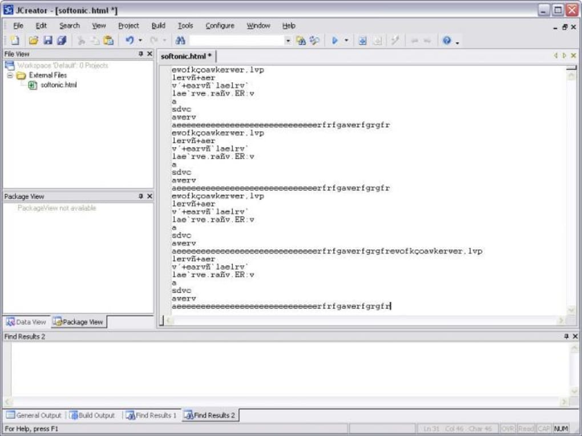The image size is (582, 436).
Task: Create a new file using the New icon
Action: (14, 40)
